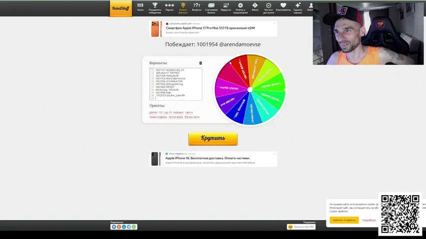The image size is (426, 239).
Task: Click line @BrabonIT 1001952 in variants
Action: [168, 73]
